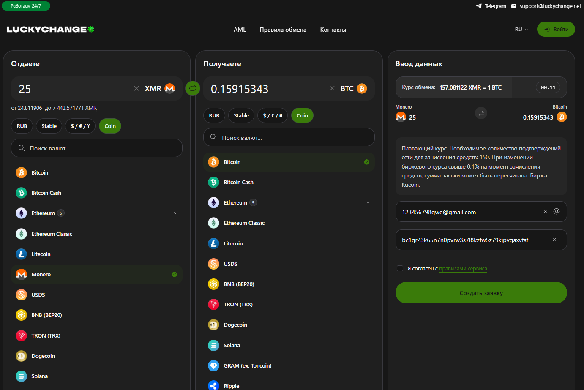The image size is (584, 390).
Task: Select Bitcoin icon in the Отдаете list
Action: click(21, 172)
